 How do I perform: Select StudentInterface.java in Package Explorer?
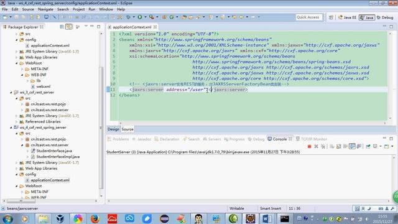[x=54, y=151]
